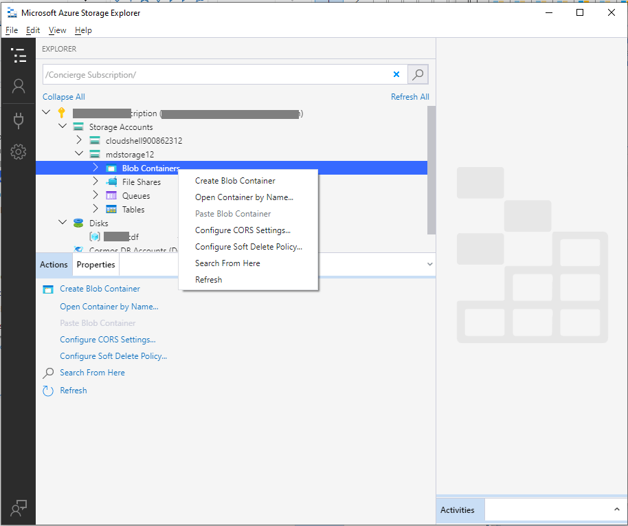Viewport: 628px width, 526px height.
Task: Click the Refresh All link
Action: pyautogui.click(x=410, y=96)
